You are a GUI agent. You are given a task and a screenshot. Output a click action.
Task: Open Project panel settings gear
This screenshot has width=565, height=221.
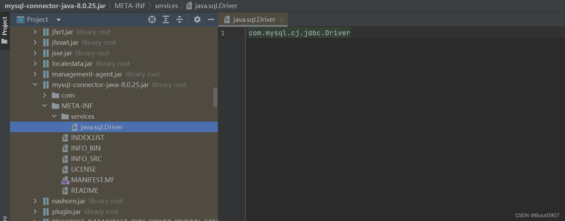coord(197,19)
